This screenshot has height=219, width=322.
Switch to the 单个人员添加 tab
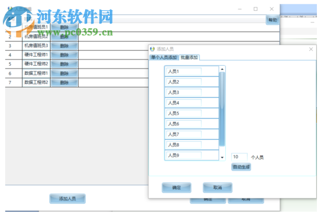(x=164, y=58)
